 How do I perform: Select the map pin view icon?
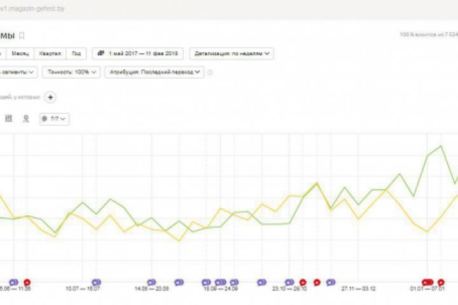click(26, 118)
